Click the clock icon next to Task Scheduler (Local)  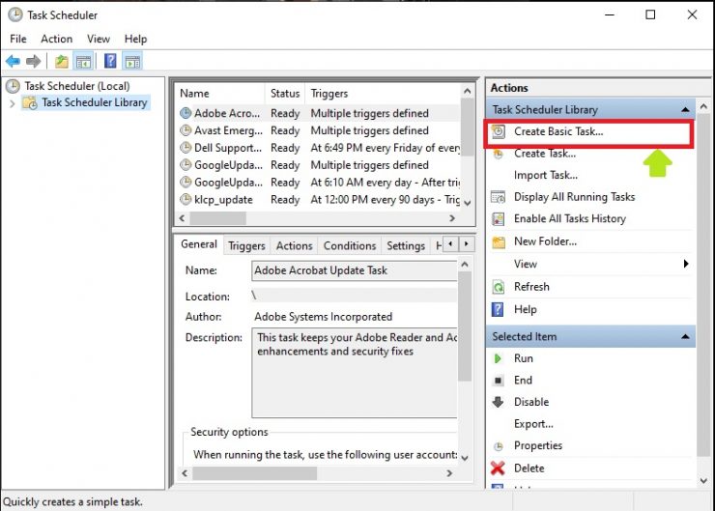[13, 86]
